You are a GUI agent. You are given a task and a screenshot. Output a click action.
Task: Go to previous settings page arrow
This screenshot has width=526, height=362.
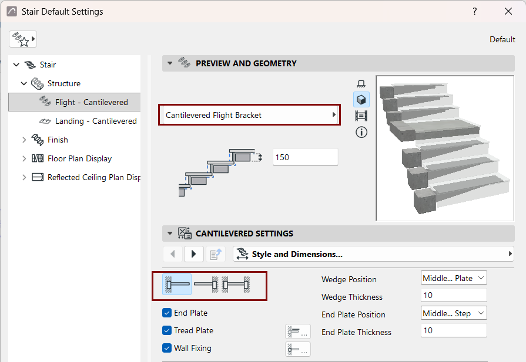(x=173, y=254)
